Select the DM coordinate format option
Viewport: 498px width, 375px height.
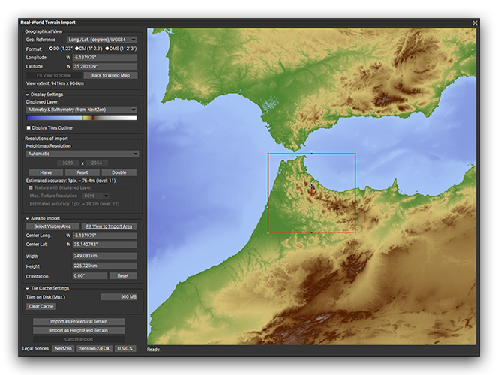coord(77,49)
